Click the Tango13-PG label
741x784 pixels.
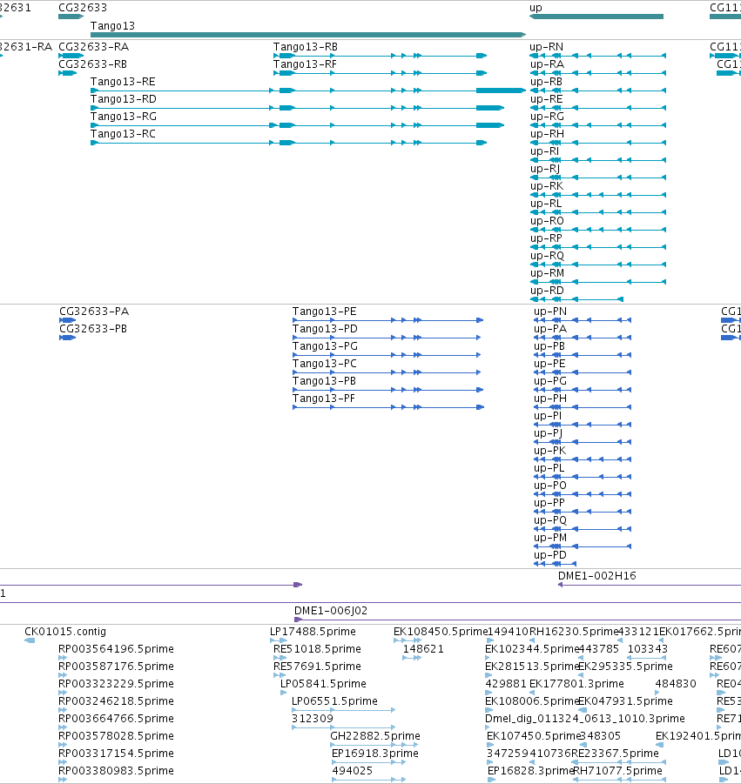point(325,346)
